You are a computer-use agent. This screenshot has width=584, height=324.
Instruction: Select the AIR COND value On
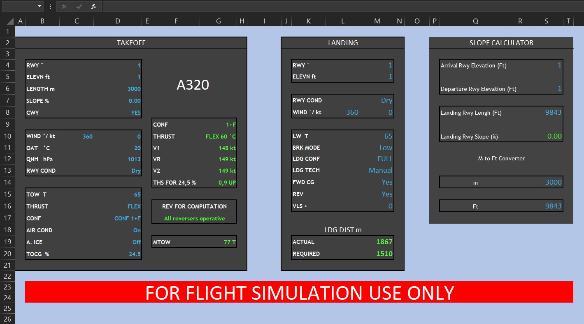pos(137,230)
